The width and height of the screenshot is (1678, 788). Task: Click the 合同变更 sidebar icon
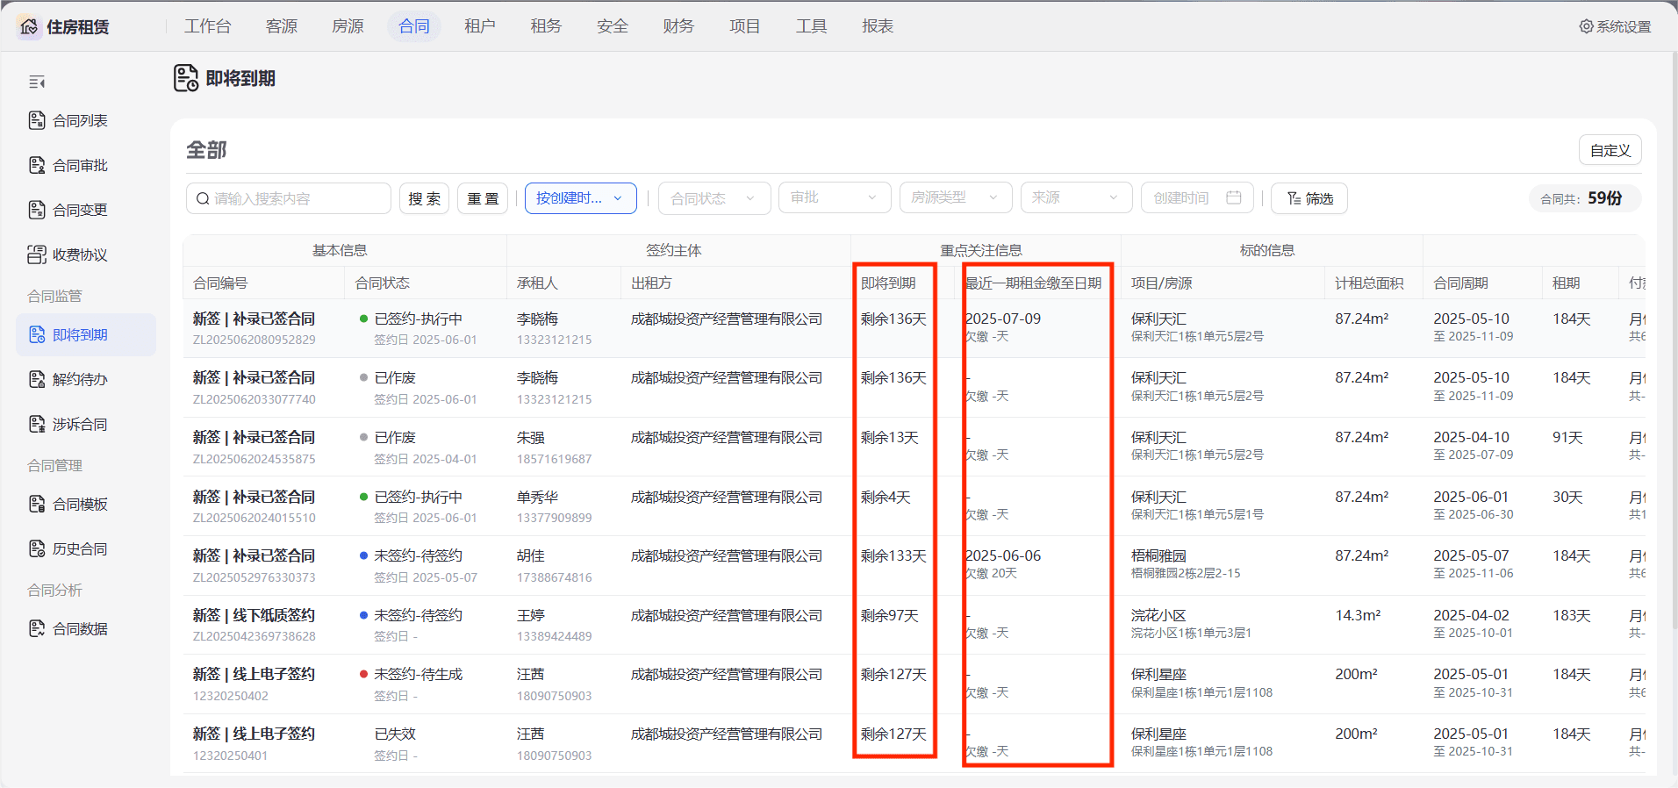37,210
